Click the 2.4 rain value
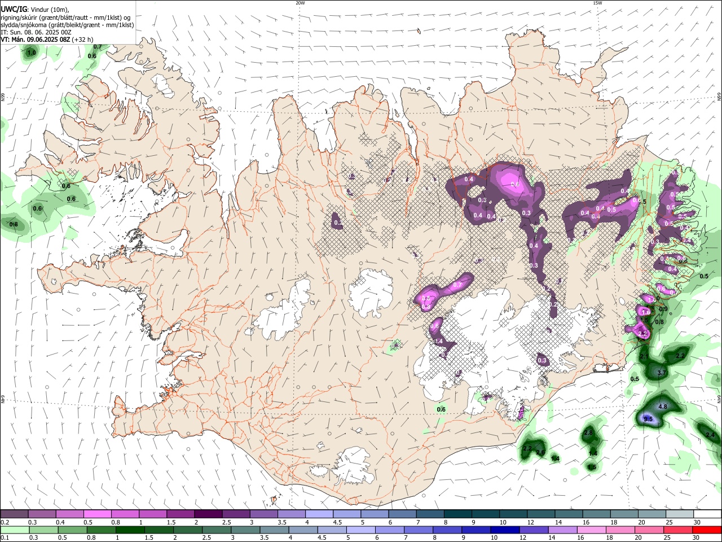 click(x=710, y=435)
